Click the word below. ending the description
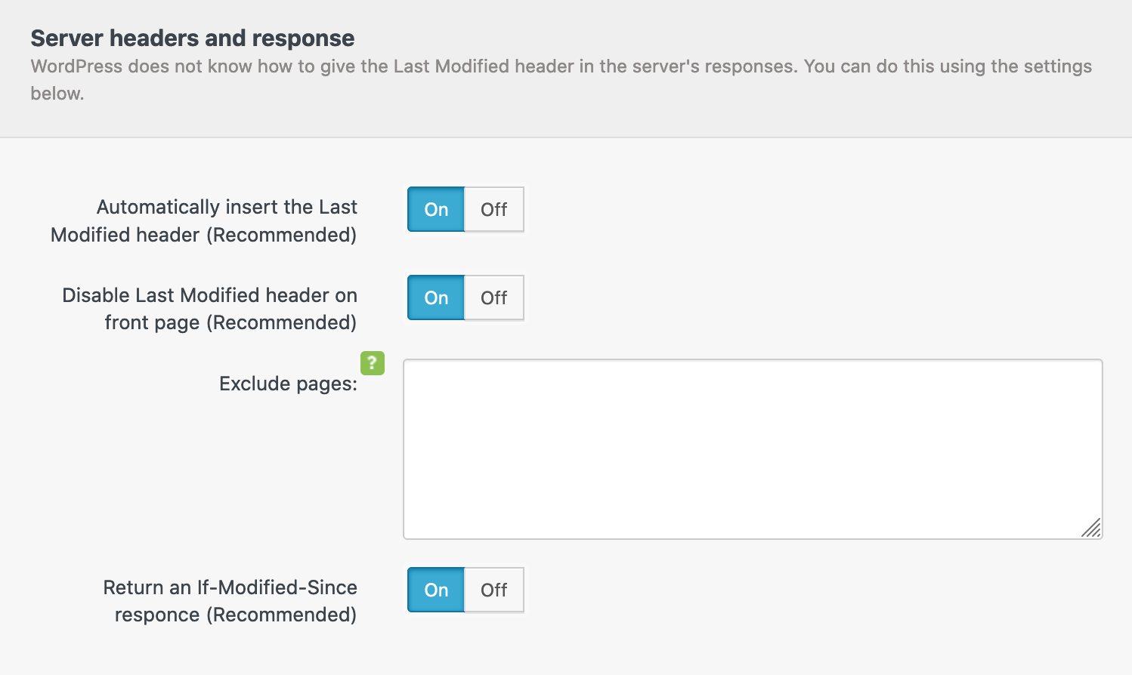The image size is (1132, 675). click(x=57, y=94)
